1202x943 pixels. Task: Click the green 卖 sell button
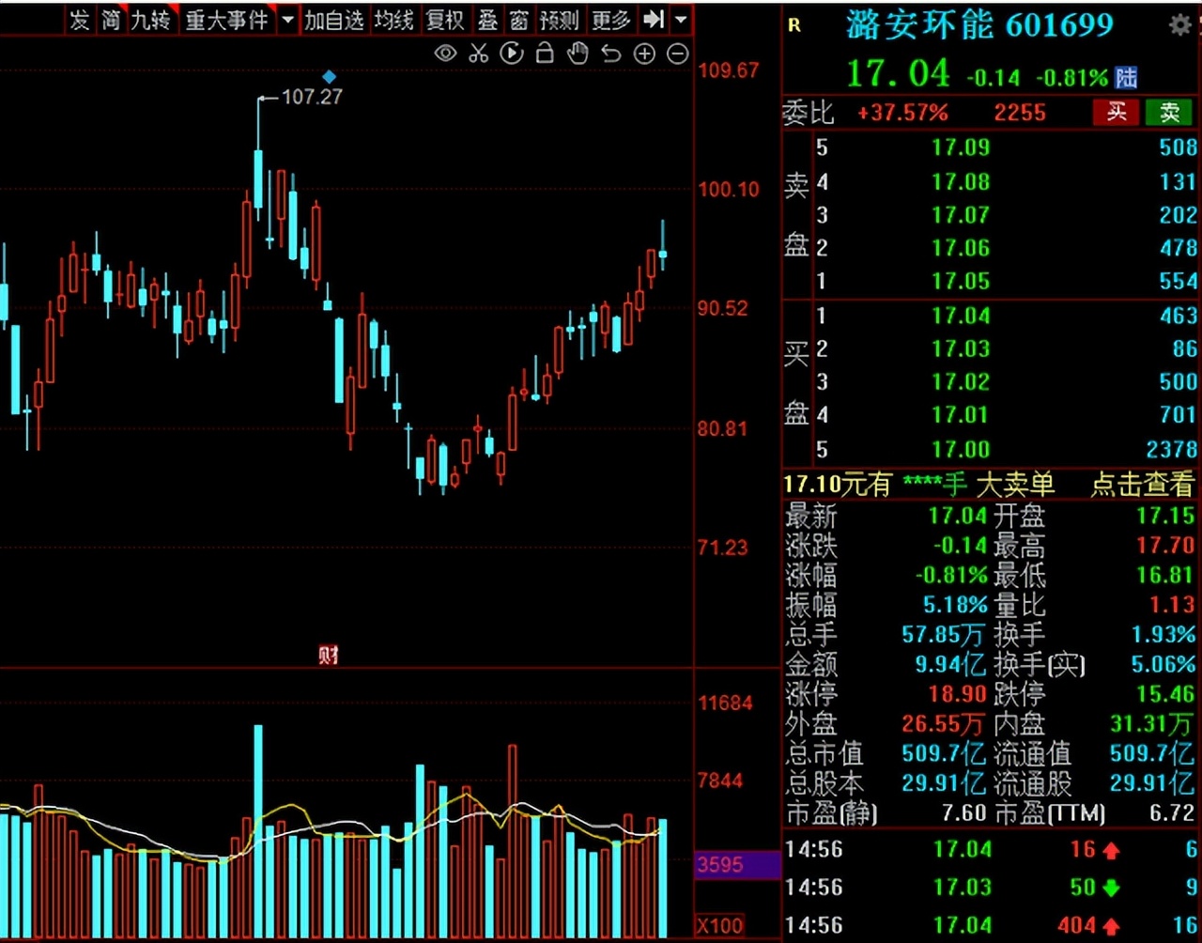point(1169,113)
